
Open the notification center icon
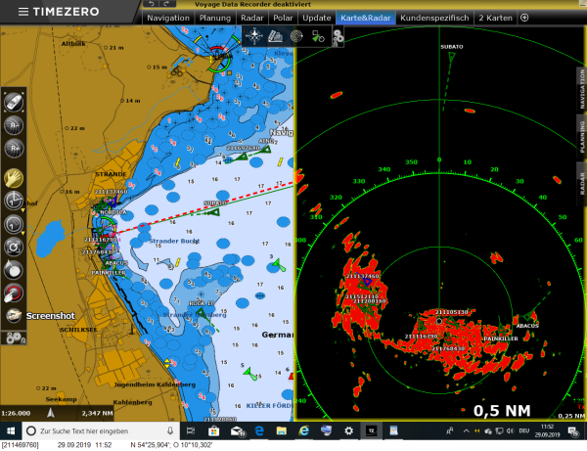click(572, 431)
